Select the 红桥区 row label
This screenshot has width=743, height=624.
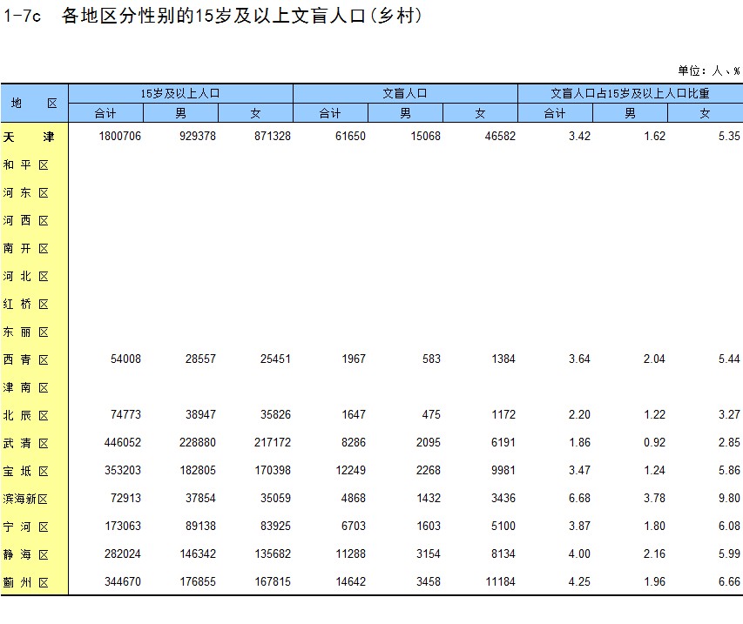pyautogui.click(x=26, y=304)
